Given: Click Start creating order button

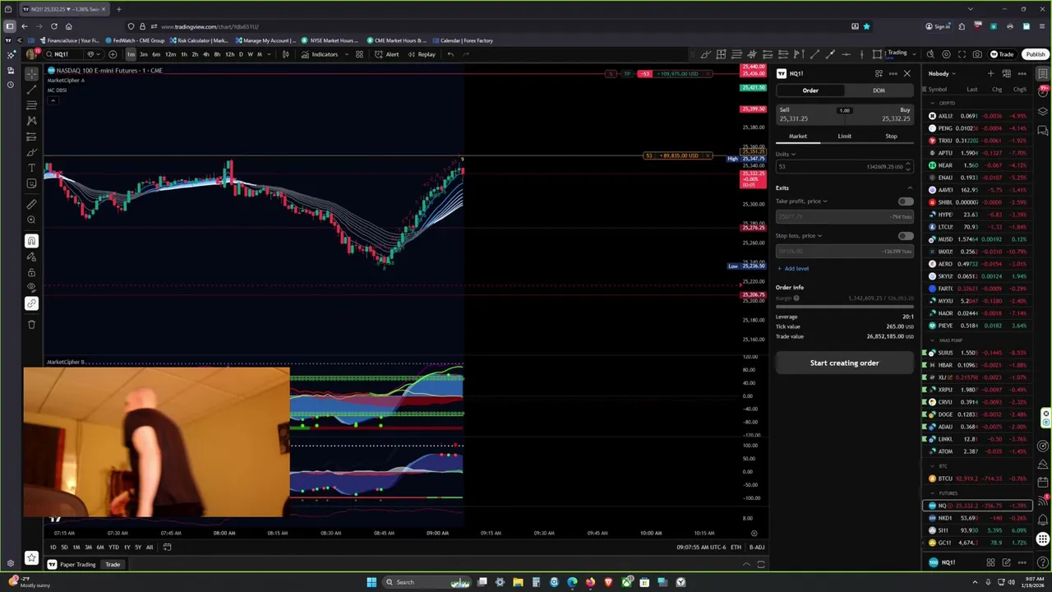Looking at the screenshot, I should [844, 363].
